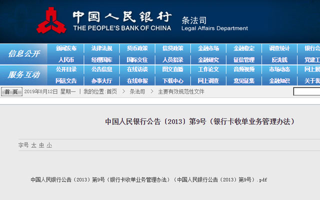
Task: Open the 图文直播 link
Action: pos(173,69)
